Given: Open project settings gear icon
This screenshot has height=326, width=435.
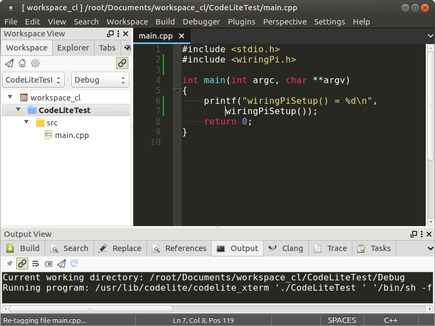Looking at the screenshot, I should tap(35, 64).
